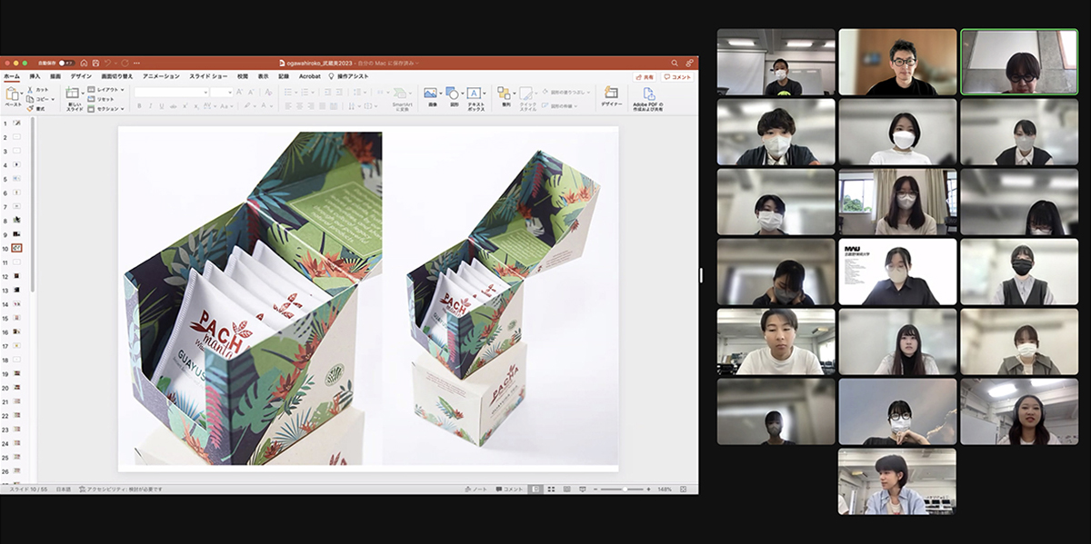This screenshot has height=544, width=1091.
Task: Click the Home icon in the title bar
Action: (x=84, y=63)
